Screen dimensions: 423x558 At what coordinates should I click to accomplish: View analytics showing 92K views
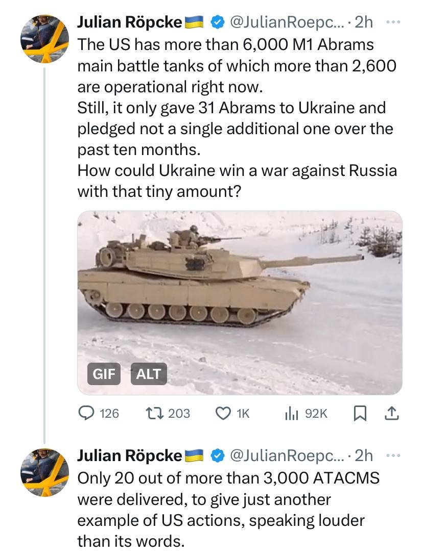(x=291, y=413)
